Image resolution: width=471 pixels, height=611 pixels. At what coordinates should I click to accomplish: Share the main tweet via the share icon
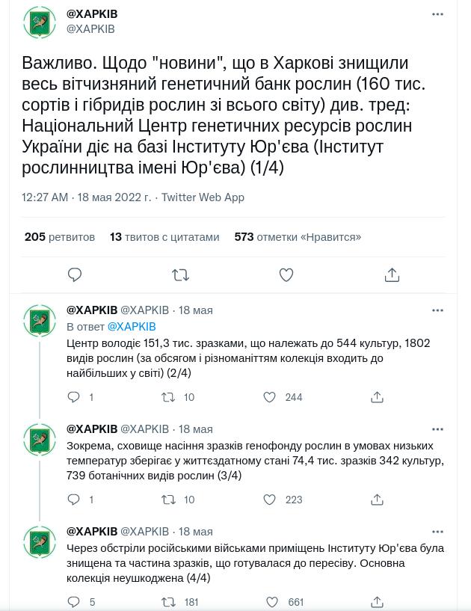point(392,275)
